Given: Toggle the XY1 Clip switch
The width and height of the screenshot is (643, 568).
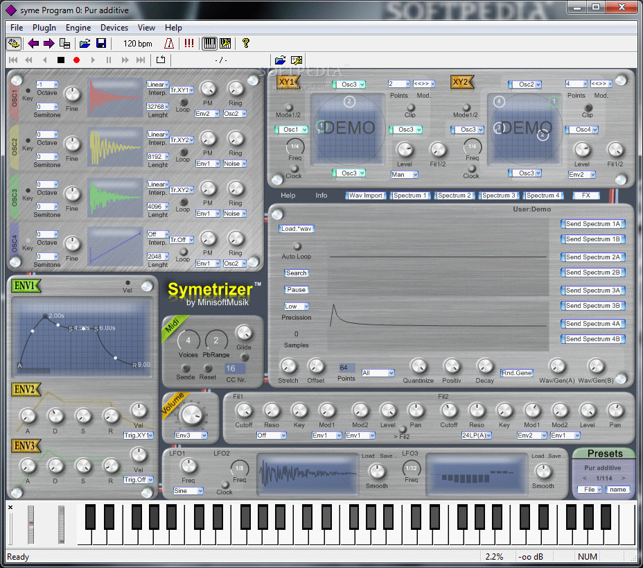Looking at the screenshot, I should (410, 107).
